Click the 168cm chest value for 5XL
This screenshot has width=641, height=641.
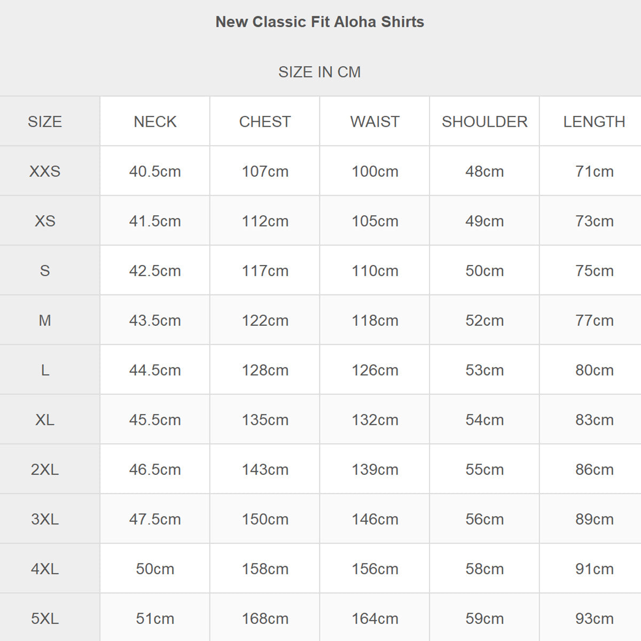pyautogui.click(x=265, y=619)
